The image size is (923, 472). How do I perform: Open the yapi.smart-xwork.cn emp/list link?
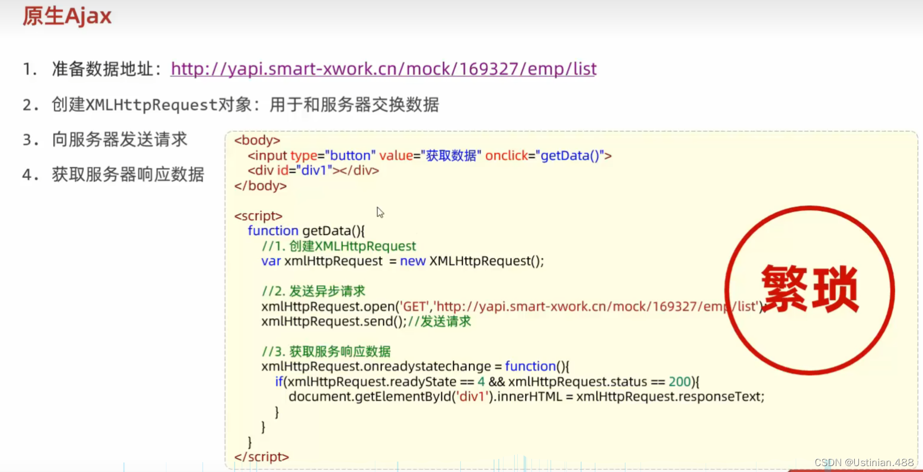(x=383, y=69)
